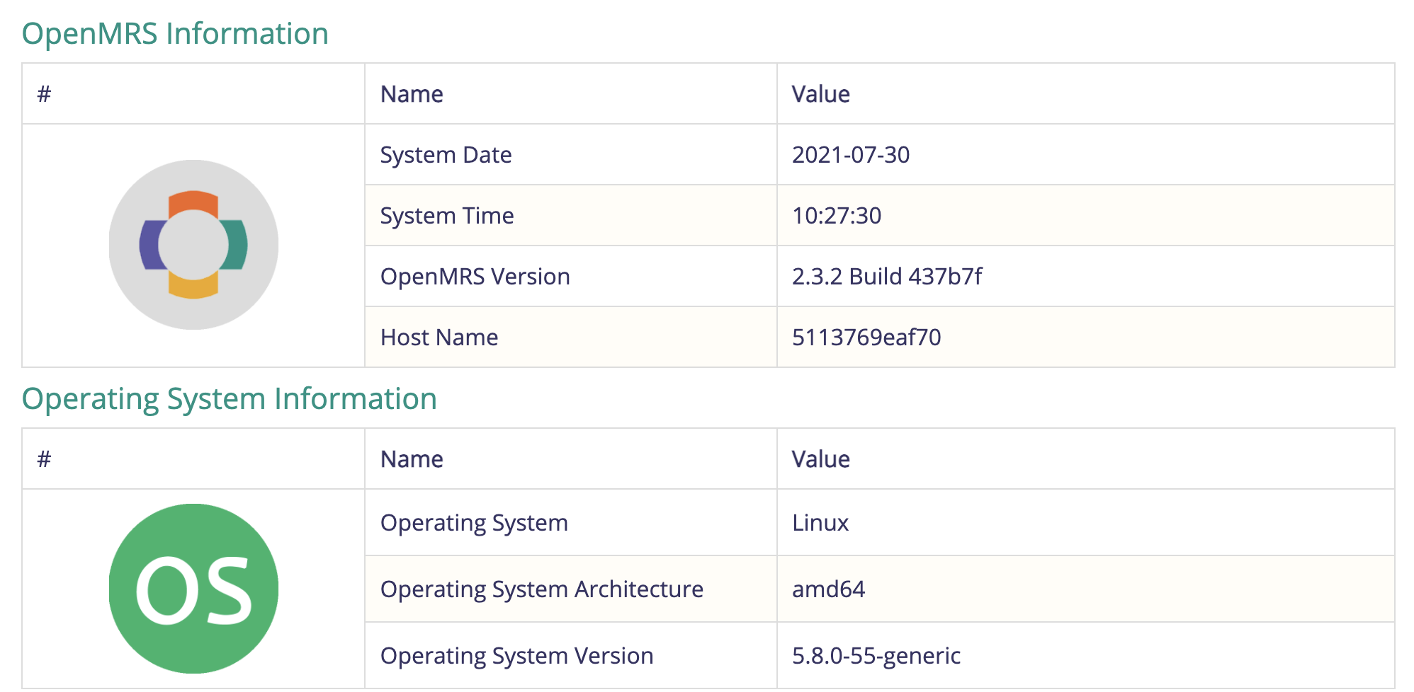The width and height of the screenshot is (1414, 692).
Task: Click the 'Operating System Architecture' name cell
Action: 571,589
